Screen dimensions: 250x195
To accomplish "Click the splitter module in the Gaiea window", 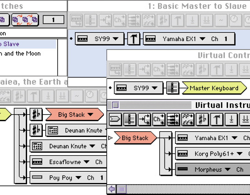I will click(20, 146).
